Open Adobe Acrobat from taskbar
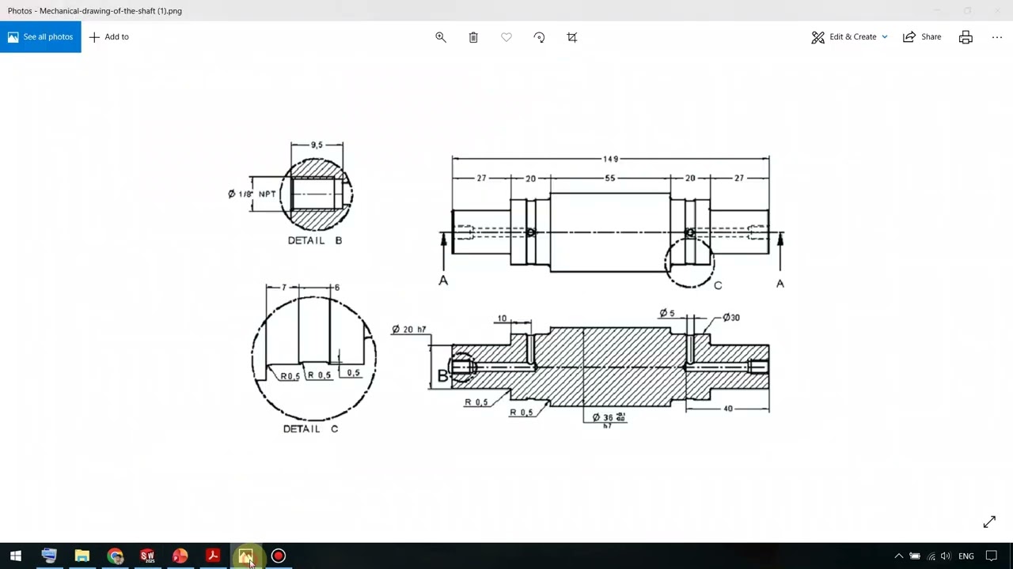Screen dimensions: 1013x569 pos(213,556)
